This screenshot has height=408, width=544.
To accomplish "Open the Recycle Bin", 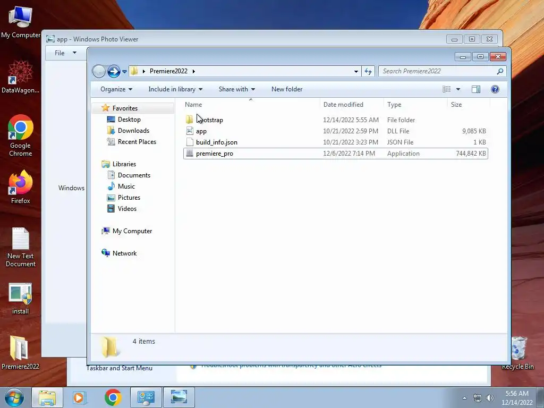I will [518, 353].
